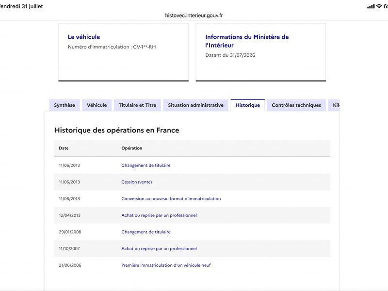Viewport: 388px width, 291px height.
Task: Click the 'Cession (vente)' operation
Action: pos(137,182)
